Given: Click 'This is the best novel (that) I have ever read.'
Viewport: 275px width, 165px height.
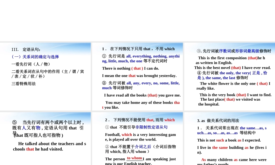Looking at the screenshot, I should pos(232,68).
